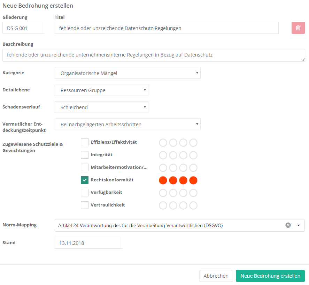This screenshot has width=309, height=285.
Task: Set Integrität weighting to fourth circle
Action: point(193,155)
